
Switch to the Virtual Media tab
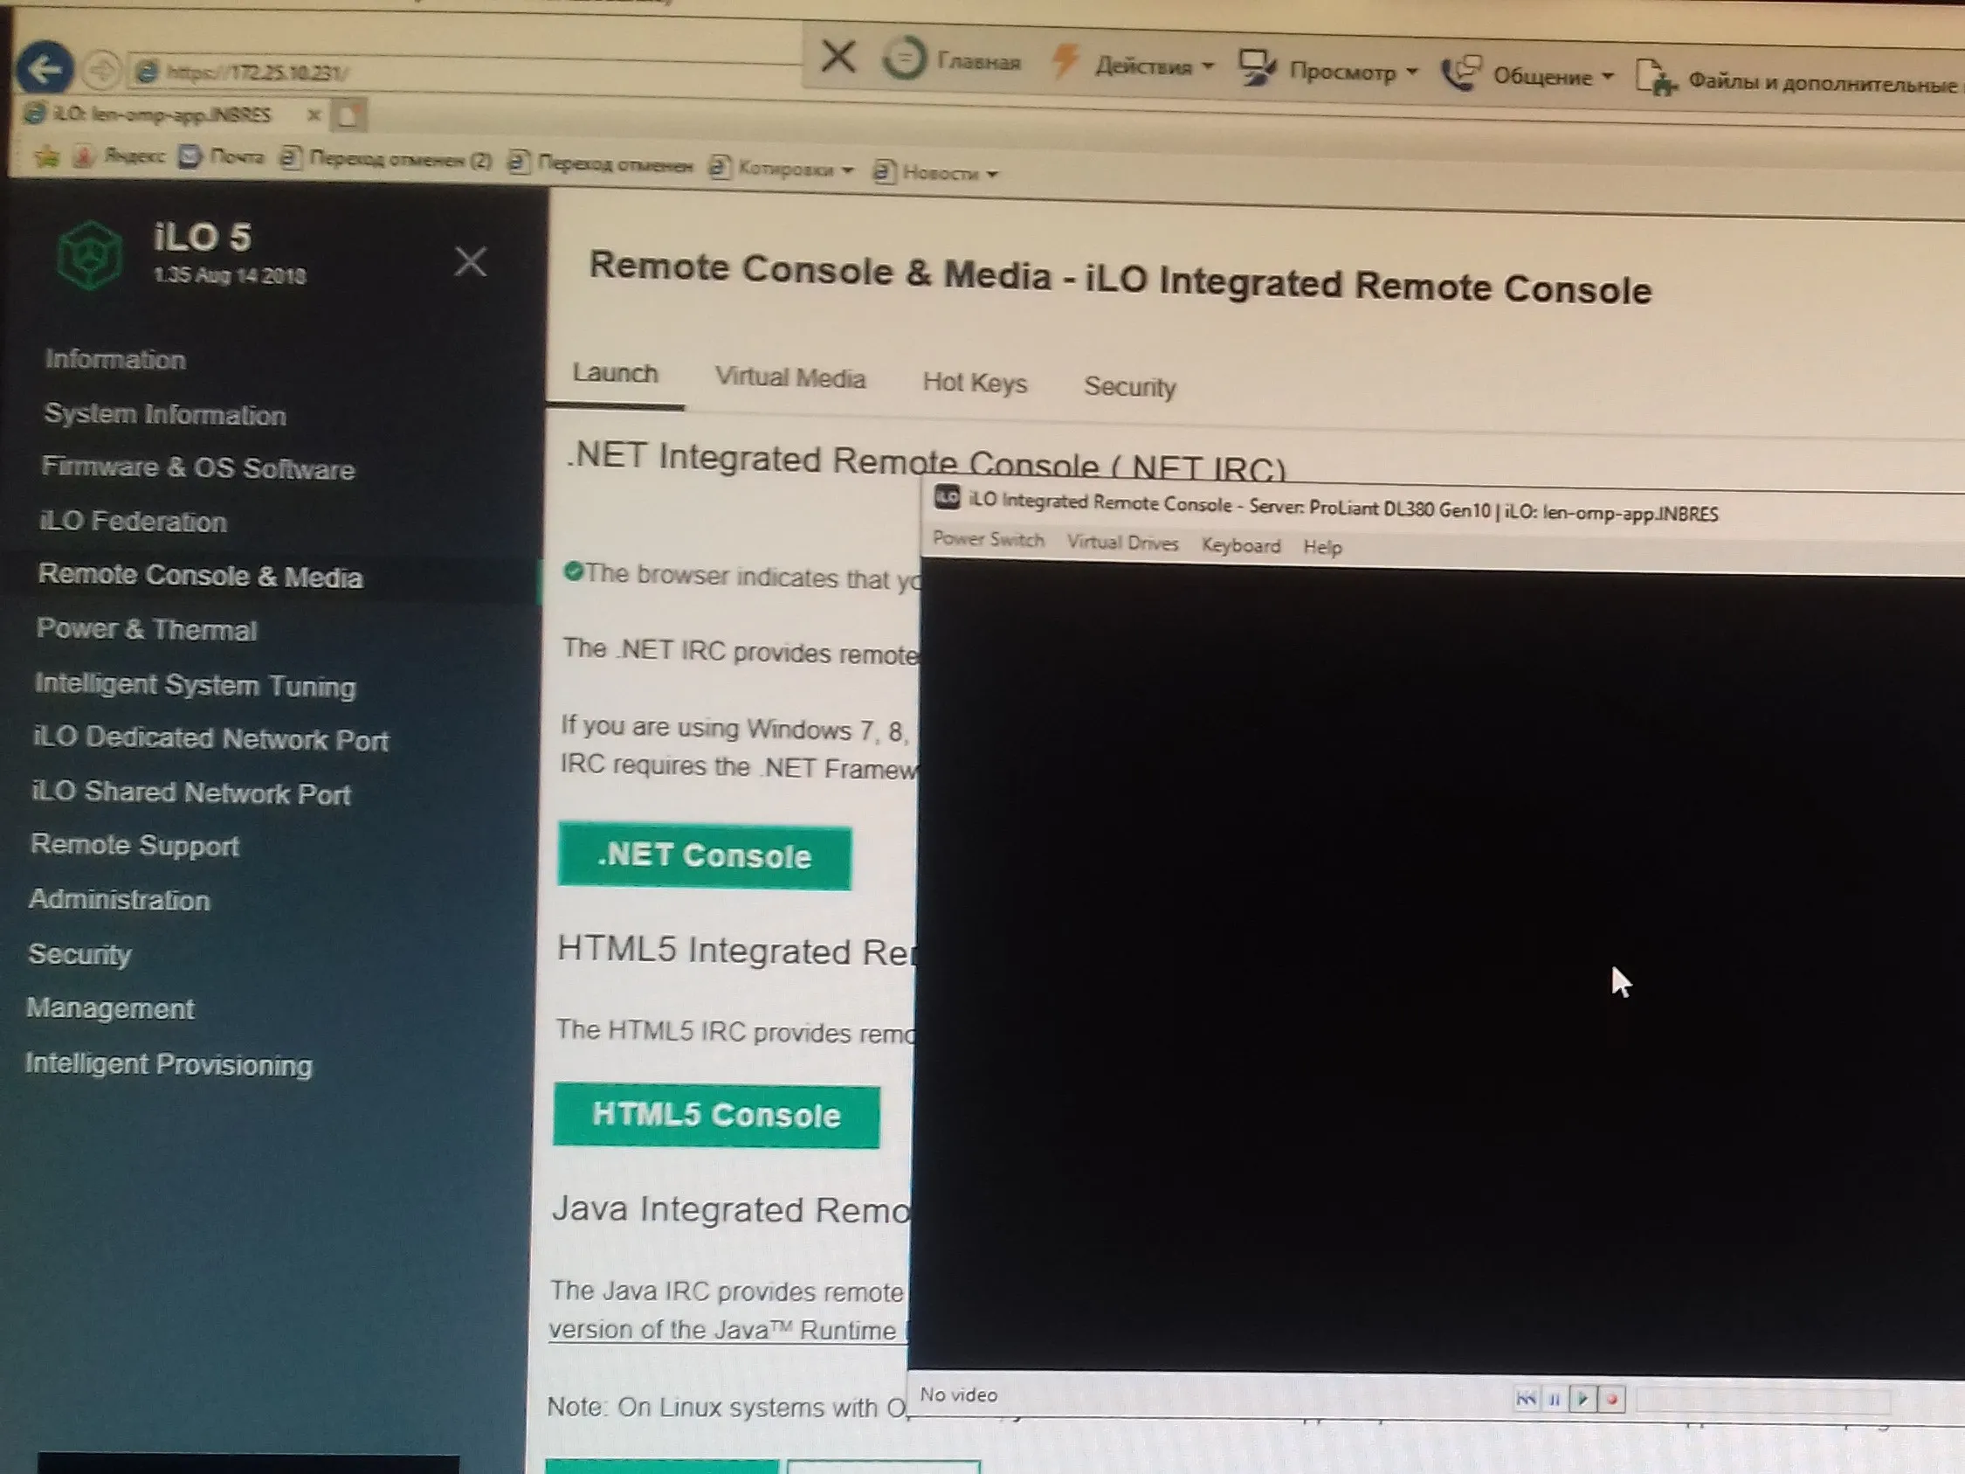click(x=789, y=378)
